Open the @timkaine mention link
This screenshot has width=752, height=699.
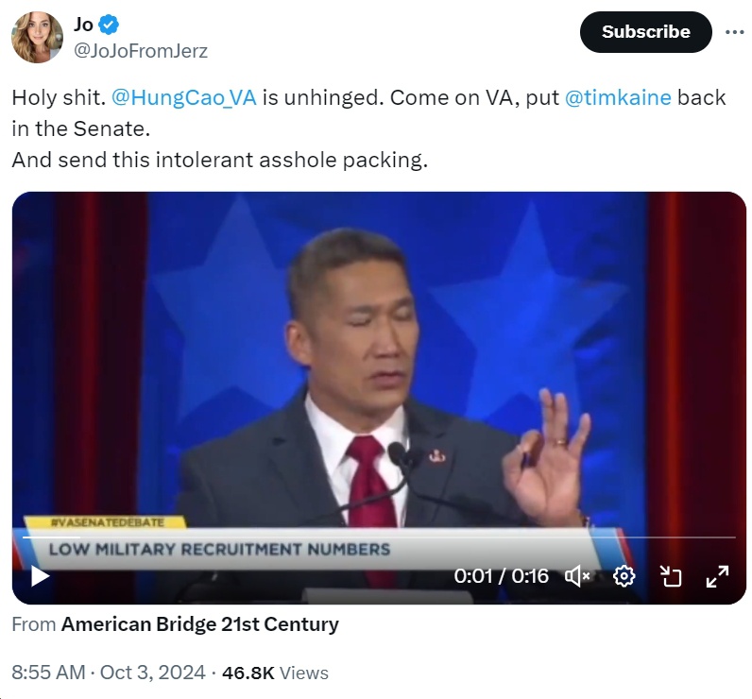[618, 97]
